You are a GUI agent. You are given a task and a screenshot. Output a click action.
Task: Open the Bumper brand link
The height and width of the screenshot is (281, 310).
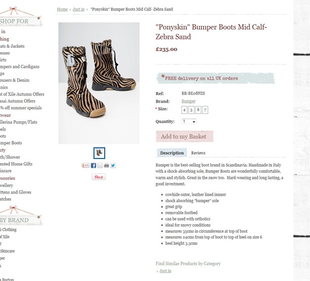click(x=189, y=101)
